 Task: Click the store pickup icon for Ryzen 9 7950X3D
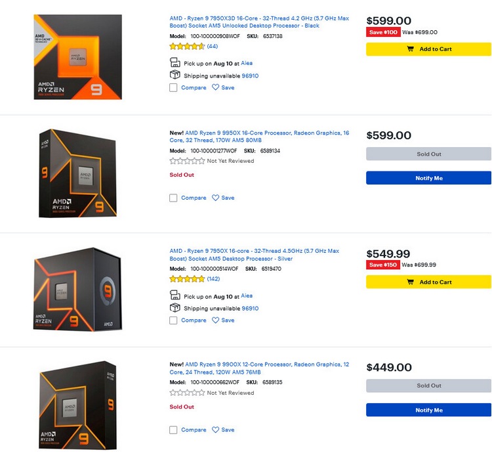pos(174,63)
